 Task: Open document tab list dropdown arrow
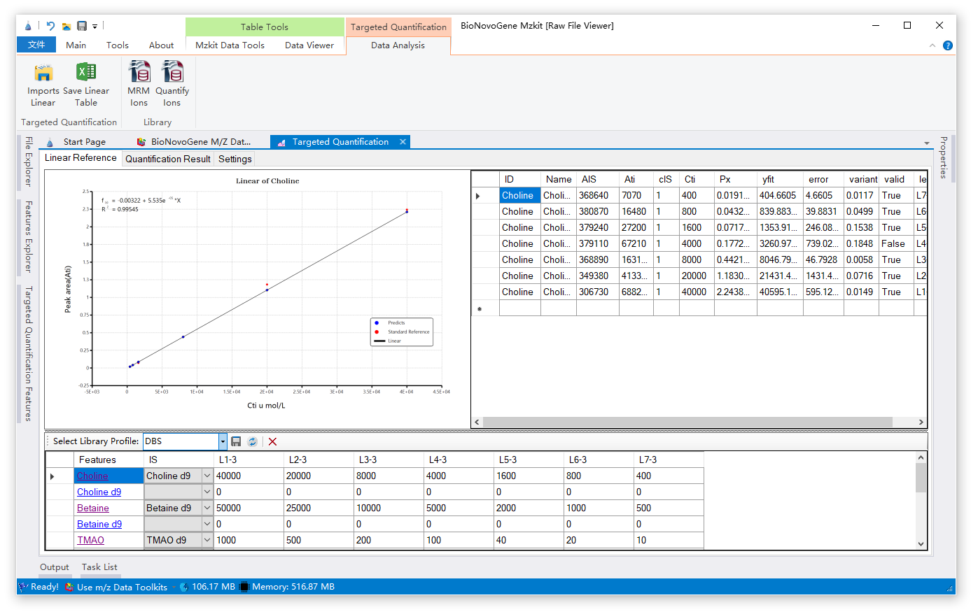coord(927,143)
